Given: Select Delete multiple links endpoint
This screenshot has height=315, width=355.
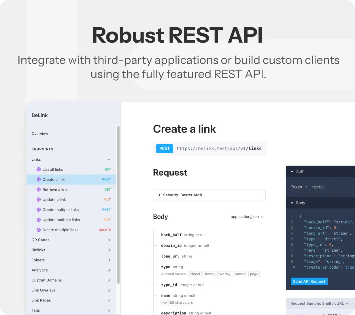Looking at the screenshot, I should click(x=71, y=230).
